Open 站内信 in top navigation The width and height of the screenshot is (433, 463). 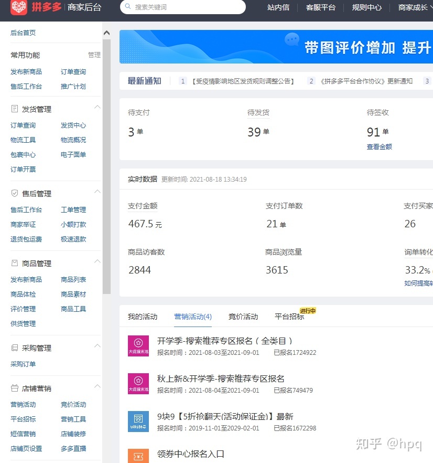pyautogui.click(x=278, y=7)
